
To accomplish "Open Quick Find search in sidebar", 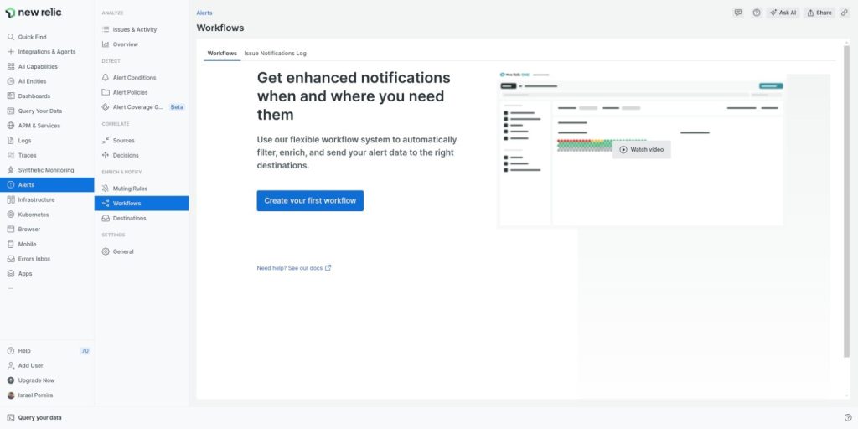I will pyautogui.click(x=32, y=37).
